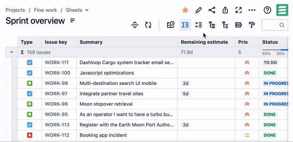Click the green Structure app logo

click(282, 10)
